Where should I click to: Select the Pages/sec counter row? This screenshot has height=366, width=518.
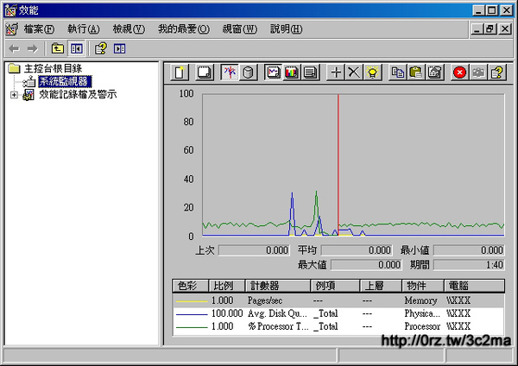coord(338,300)
